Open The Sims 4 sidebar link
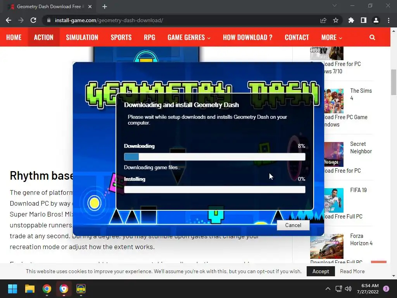This screenshot has height=298, width=397. 361,94
